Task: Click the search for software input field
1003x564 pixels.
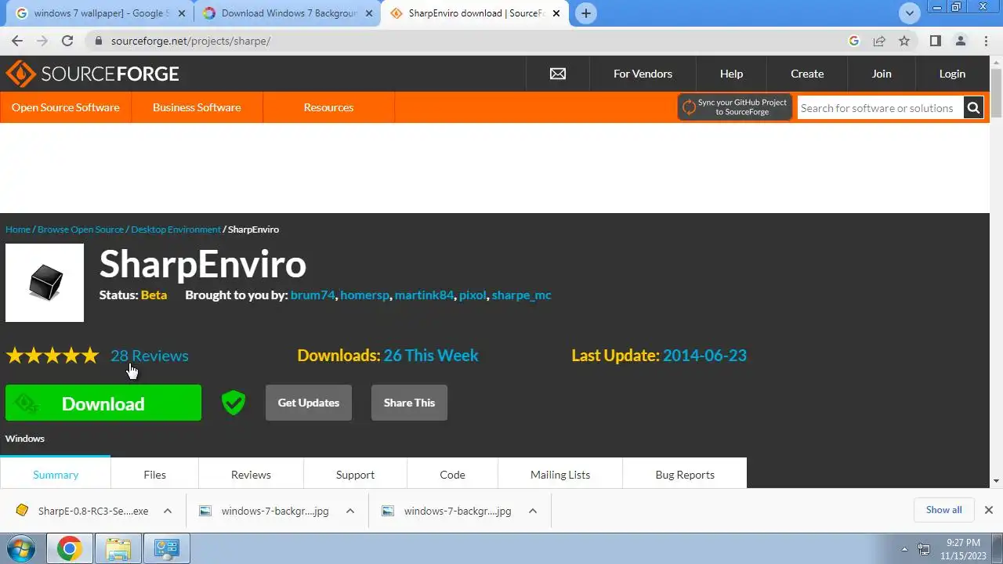Action: click(x=880, y=108)
